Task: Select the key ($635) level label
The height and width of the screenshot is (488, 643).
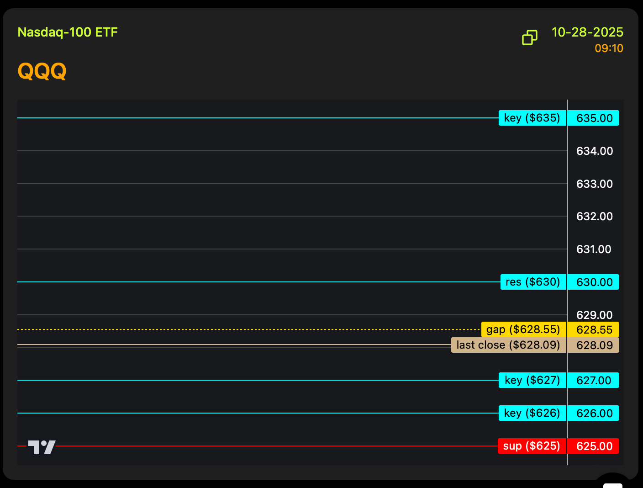Action: click(532, 118)
